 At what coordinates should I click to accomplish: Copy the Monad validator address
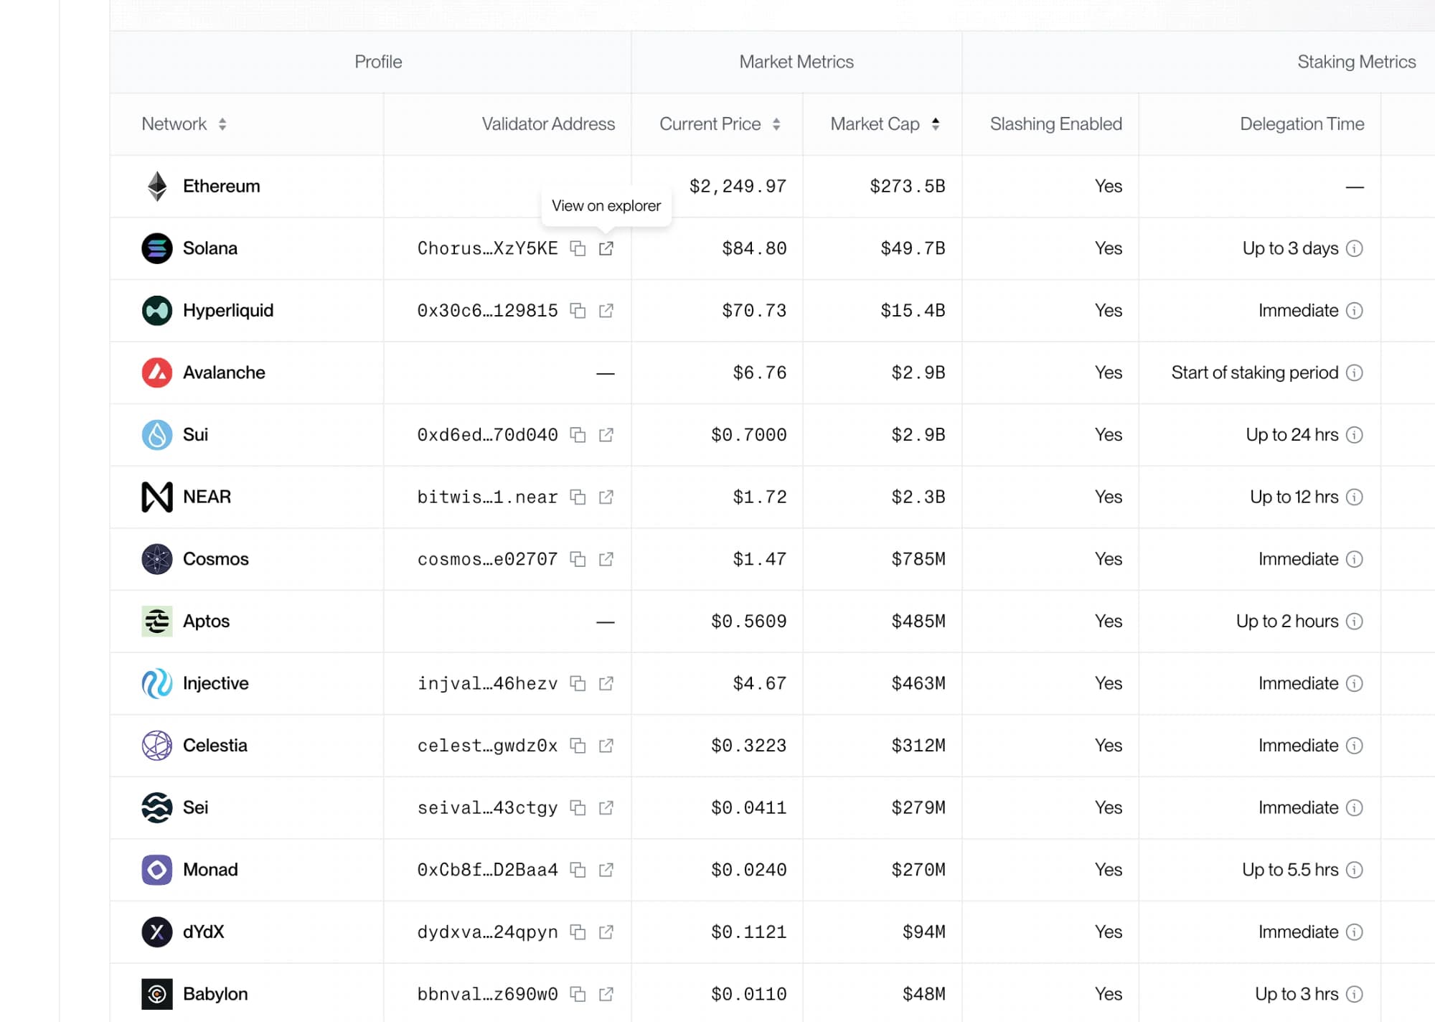tap(578, 870)
